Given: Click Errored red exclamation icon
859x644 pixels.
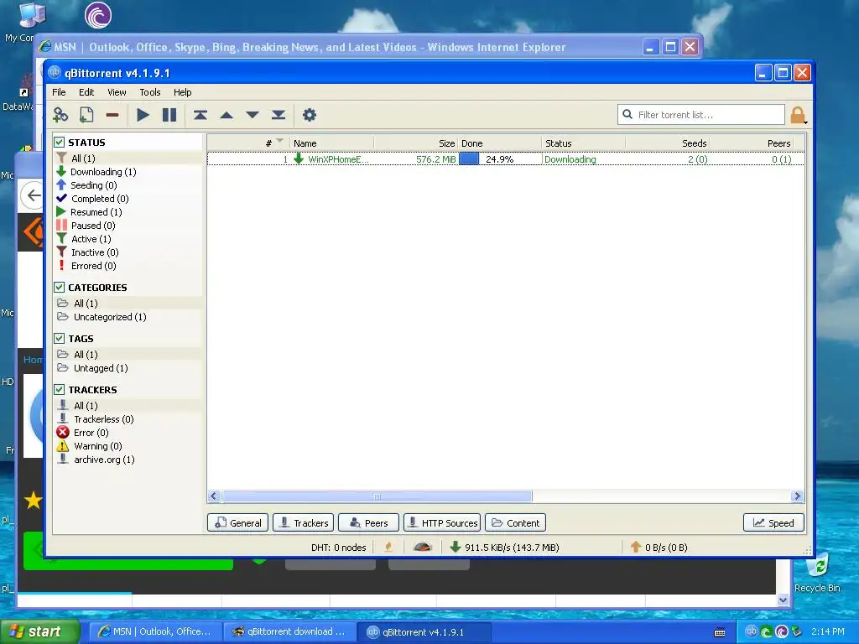Looking at the screenshot, I should pyautogui.click(x=62, y=266).
